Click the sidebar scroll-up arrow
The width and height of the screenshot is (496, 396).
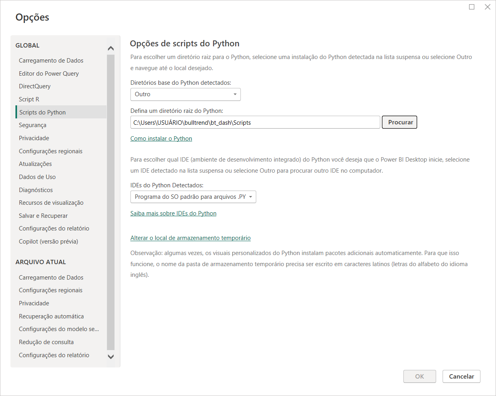pos(111,48)
